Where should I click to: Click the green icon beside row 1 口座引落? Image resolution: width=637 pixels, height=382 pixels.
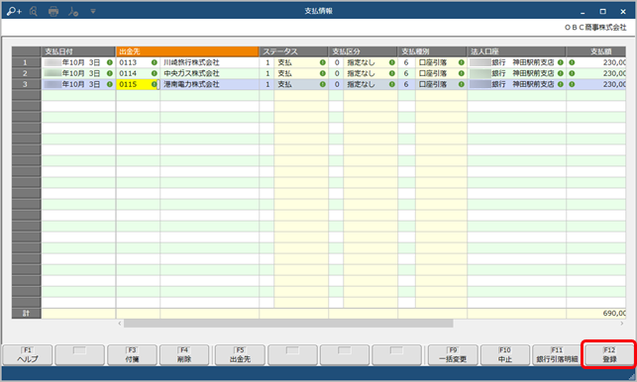point(461,62)
